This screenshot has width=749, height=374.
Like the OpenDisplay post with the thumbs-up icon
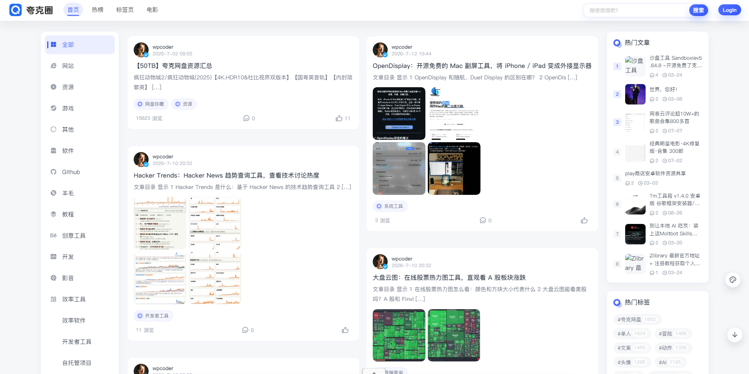[x=584, y=220]
